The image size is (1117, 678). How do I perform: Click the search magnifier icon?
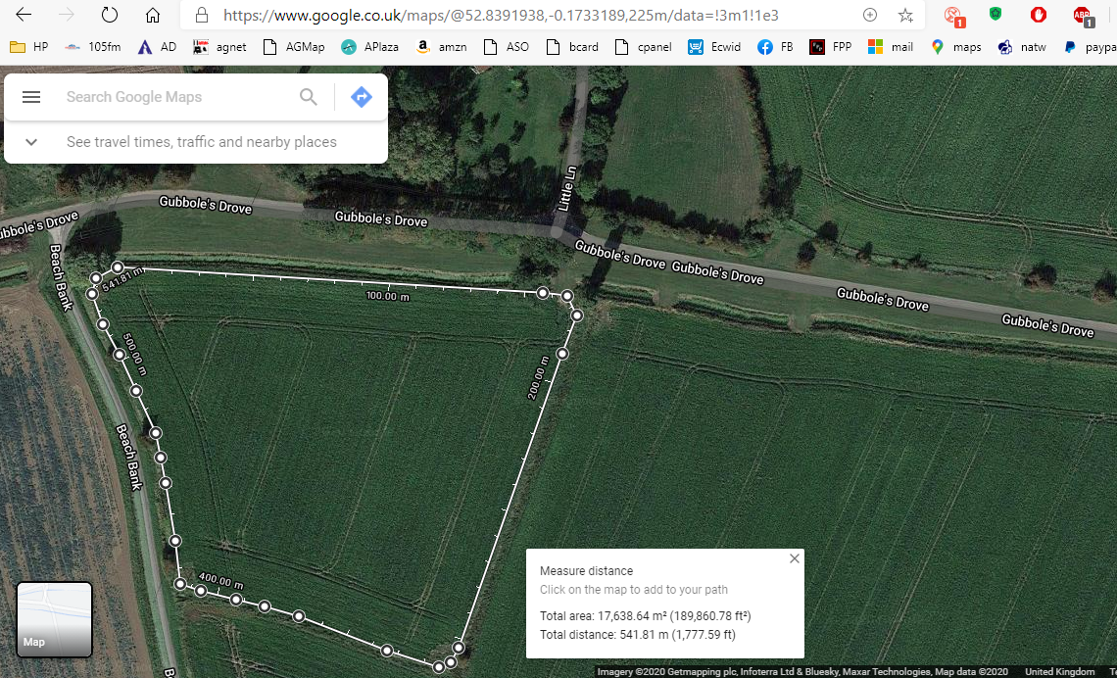click(x=309, y=97)
